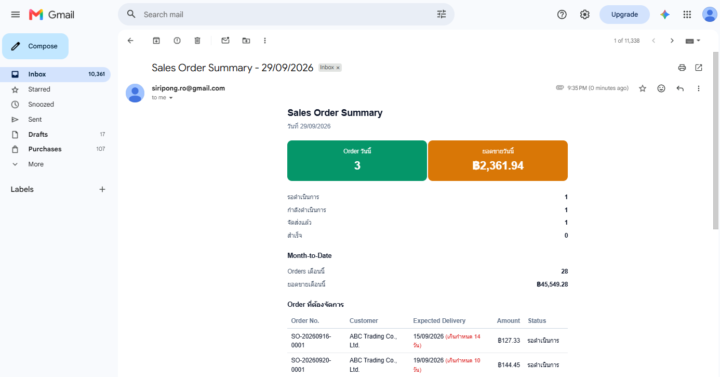Open the Gemini sparkle icon

pyautogui.click(x=665, y=15)
